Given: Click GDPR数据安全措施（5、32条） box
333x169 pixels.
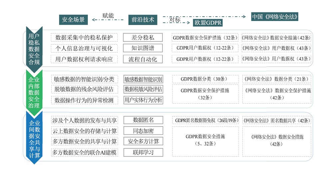Looking at the screenshot, I should pos(205,141).
